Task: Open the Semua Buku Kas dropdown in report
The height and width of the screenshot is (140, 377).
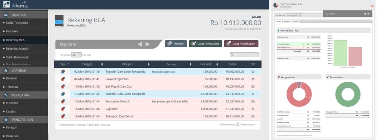Action: [x=294, y=15]
